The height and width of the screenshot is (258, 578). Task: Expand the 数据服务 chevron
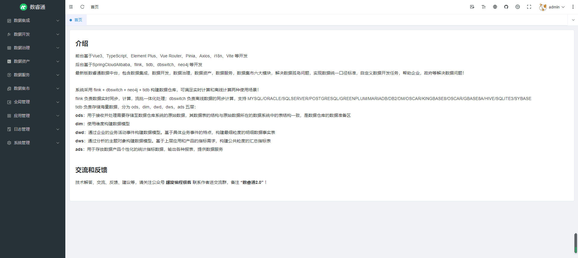(58, 75)
